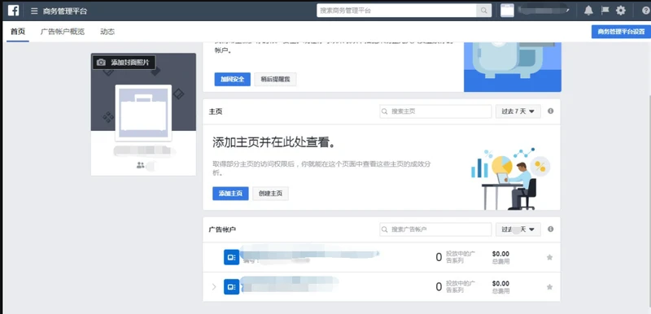Open the notifications bell icon
This screenshot has height=314, width=651.
[x=588, y=11]
